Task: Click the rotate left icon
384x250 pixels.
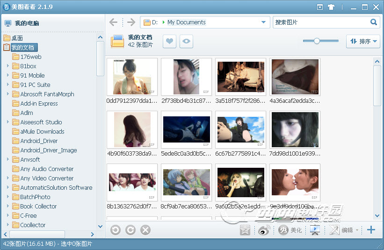Action: 115,230
